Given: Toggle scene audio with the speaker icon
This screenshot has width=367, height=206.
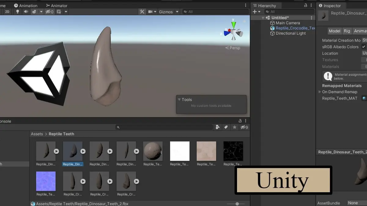Looking at the screenshot, I should click(x=26, y=12).
